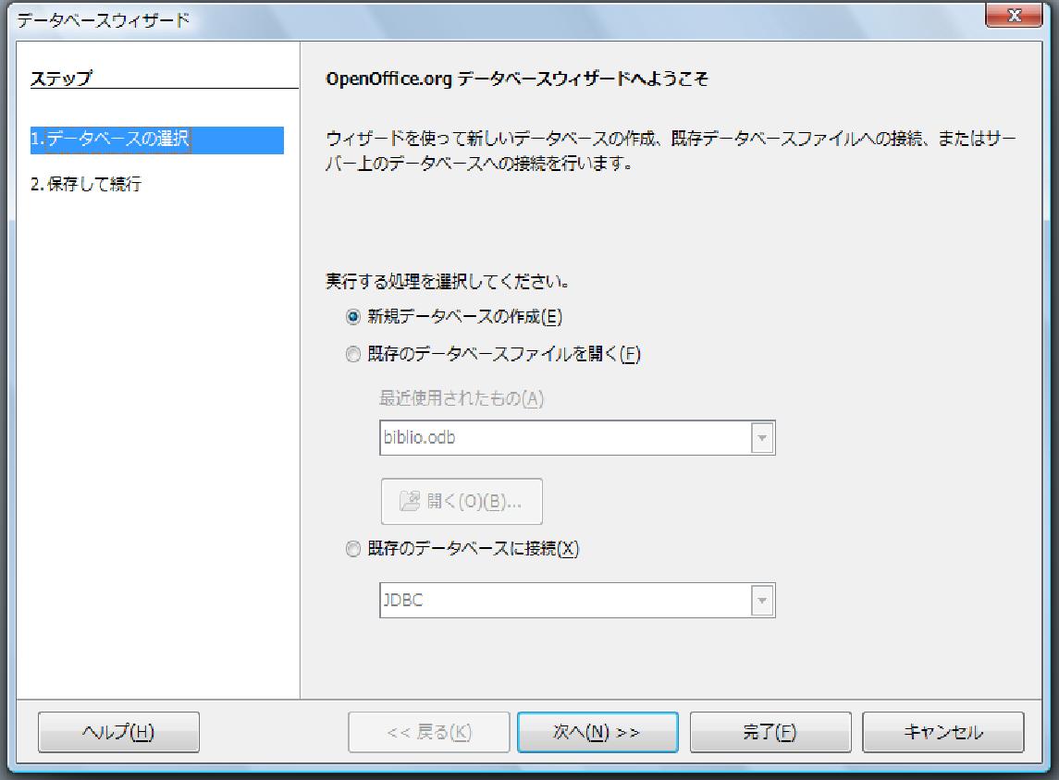This screenshot has width=1059, height=780.
Task: Cancel the wizard with キャンセル
Action: 942,733
